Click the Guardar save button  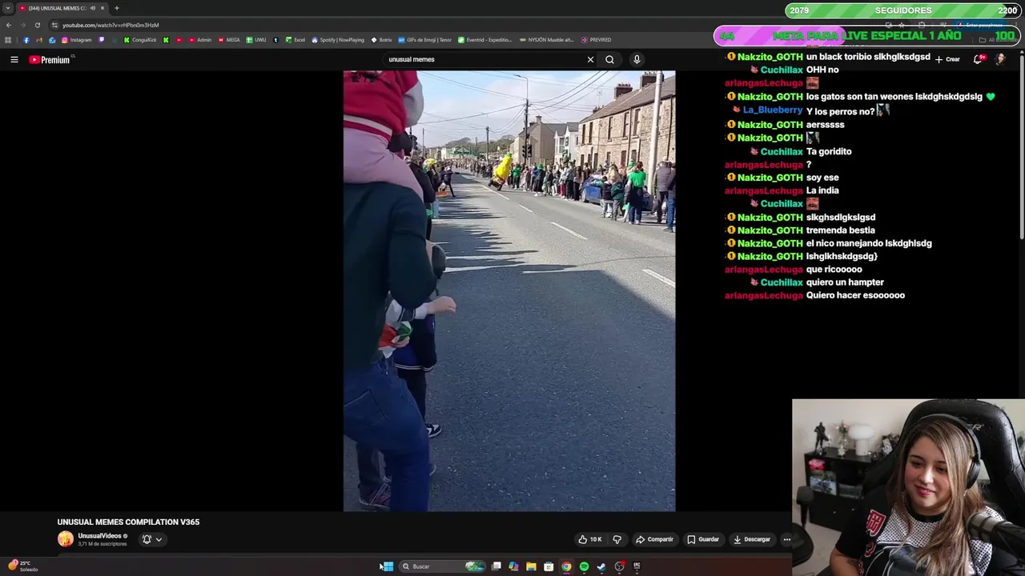point(703,539)
